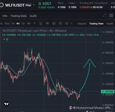Select the 1H timeframe
This screenshot has width=115, height=112.
(13, 24)
